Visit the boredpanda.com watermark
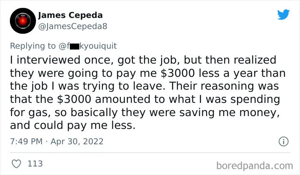 [x=255, y=166]
